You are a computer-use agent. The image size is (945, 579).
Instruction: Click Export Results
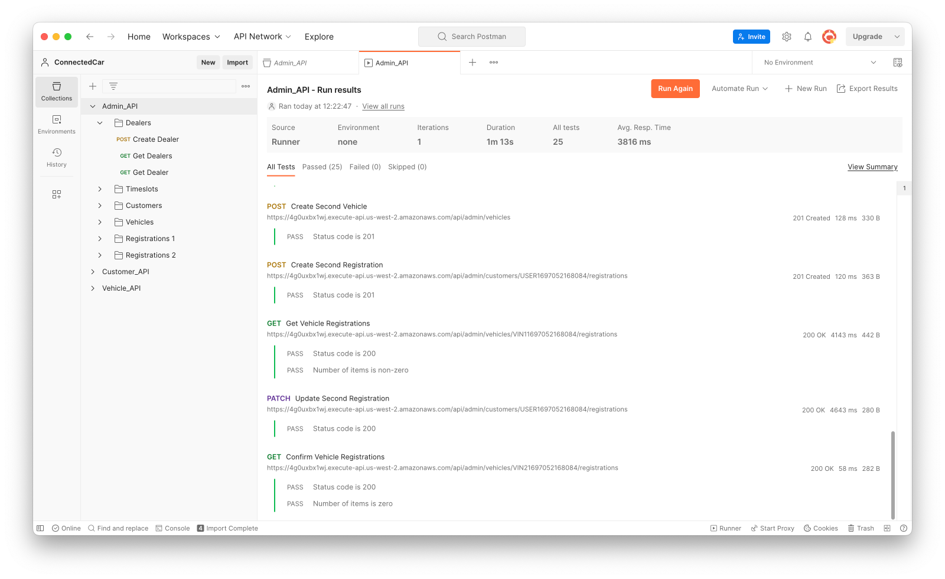(x=867, y=89)
